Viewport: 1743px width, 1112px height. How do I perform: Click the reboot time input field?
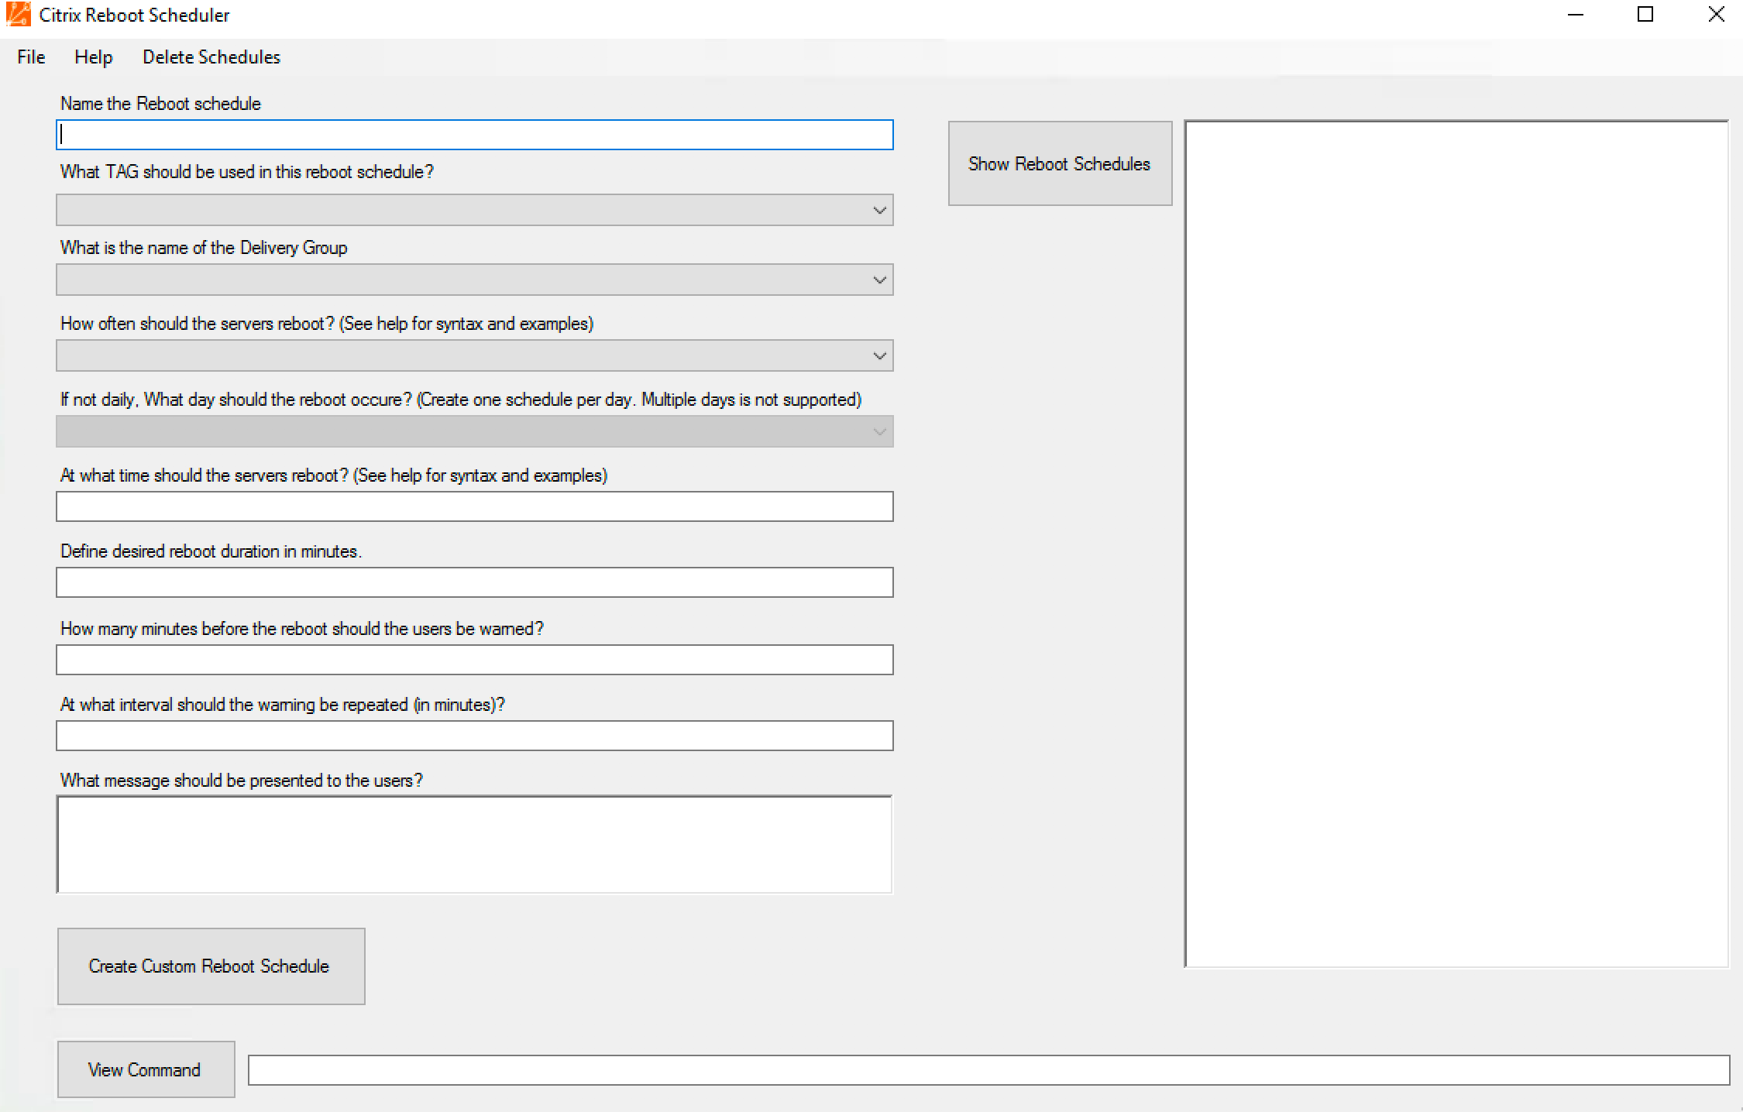pyautogui.click(x=474, y=506)
